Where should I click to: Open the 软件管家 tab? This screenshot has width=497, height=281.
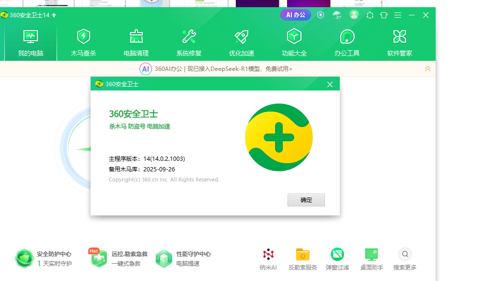tap(399, 43)
